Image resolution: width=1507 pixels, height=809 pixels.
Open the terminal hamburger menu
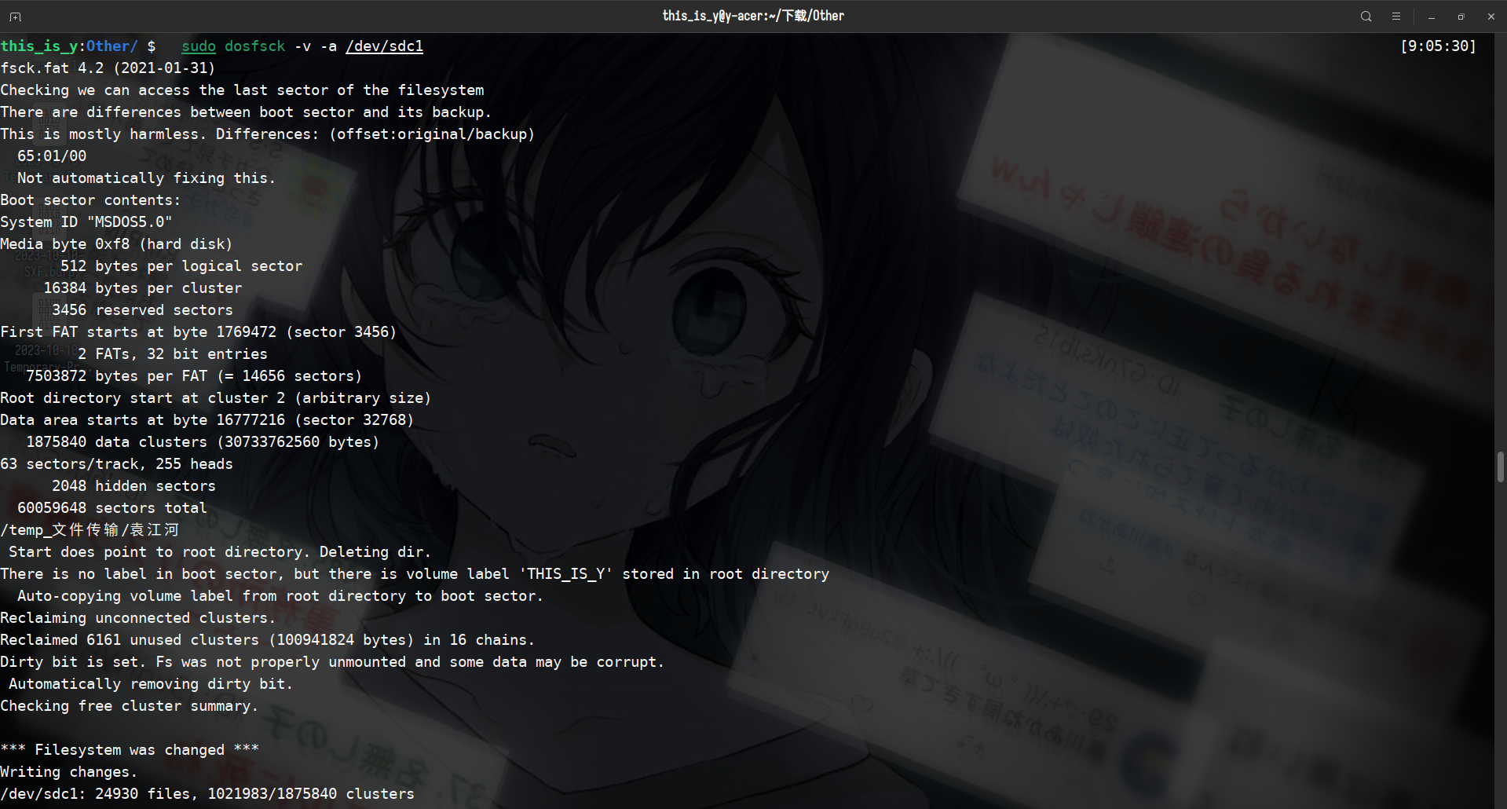[1396, 16]
